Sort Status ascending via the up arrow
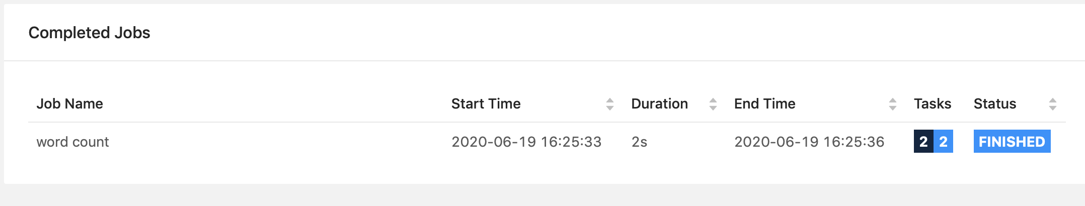 coord(1053,100)
